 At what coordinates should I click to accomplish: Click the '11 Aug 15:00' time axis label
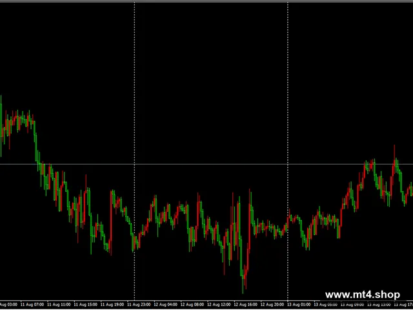(x=86, y=305)
